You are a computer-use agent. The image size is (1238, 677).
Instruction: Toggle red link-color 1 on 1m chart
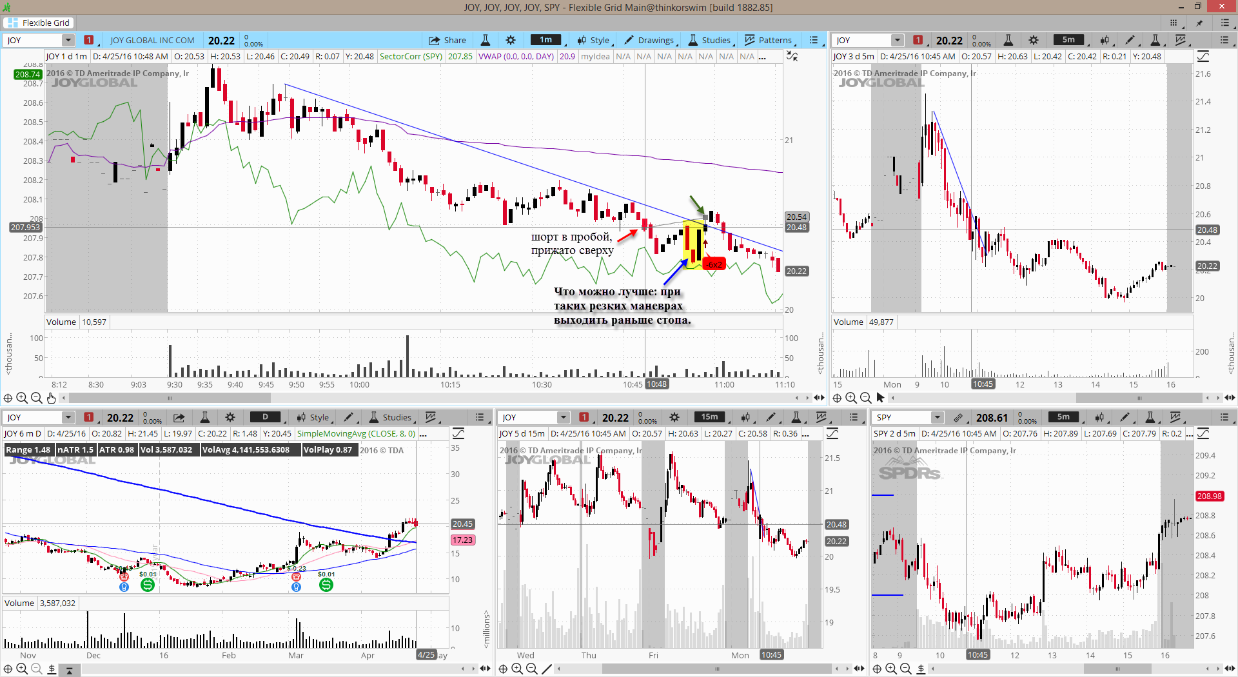pyautogui.click(x=89, y=40)
